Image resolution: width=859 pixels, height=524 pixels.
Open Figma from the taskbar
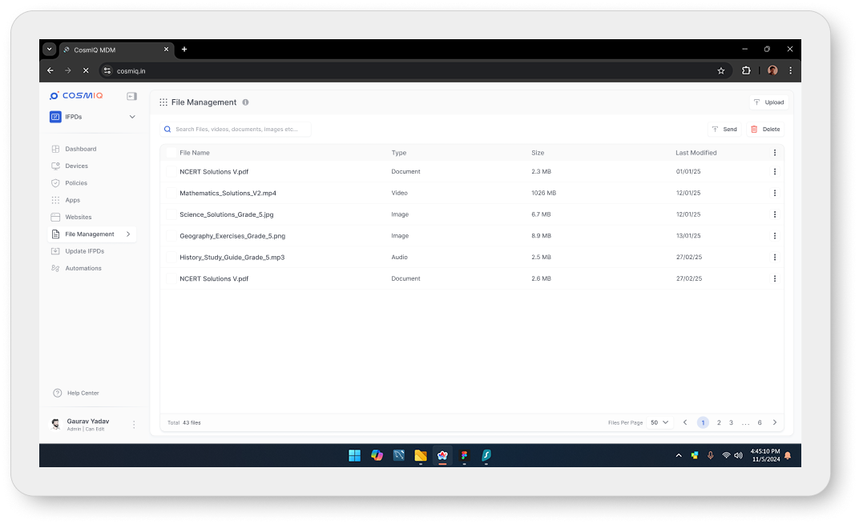464,455
